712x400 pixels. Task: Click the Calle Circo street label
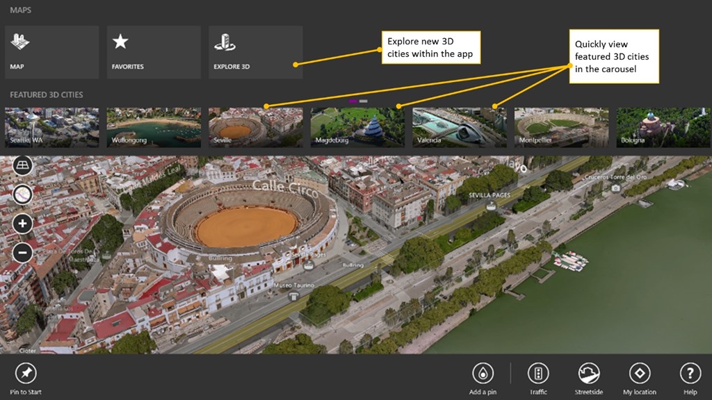[285, 188]
